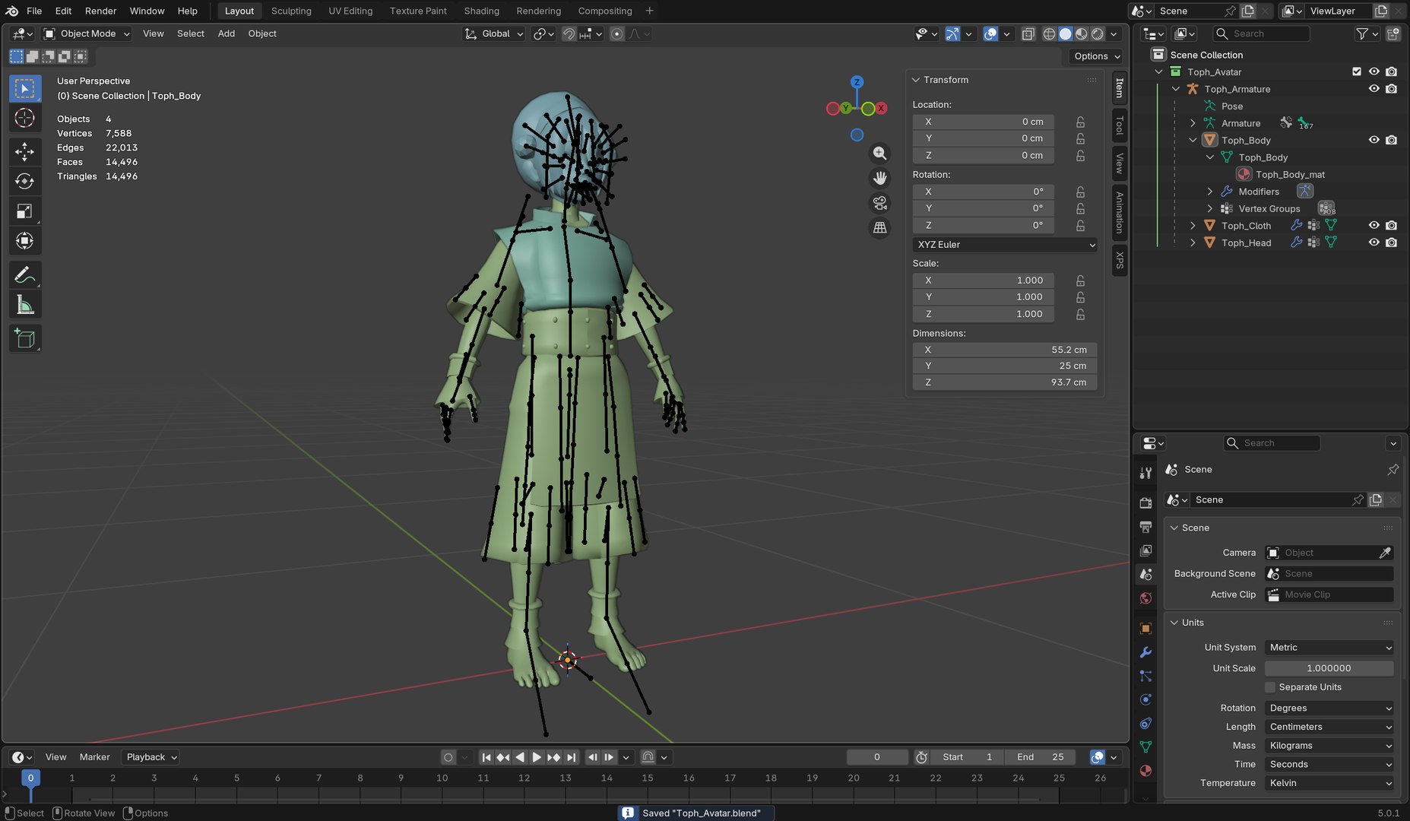The width and height of the screenshot is (1410, 821).
Task: Open the Length Centimeters dropdown
Action: tap(1329, 727)
